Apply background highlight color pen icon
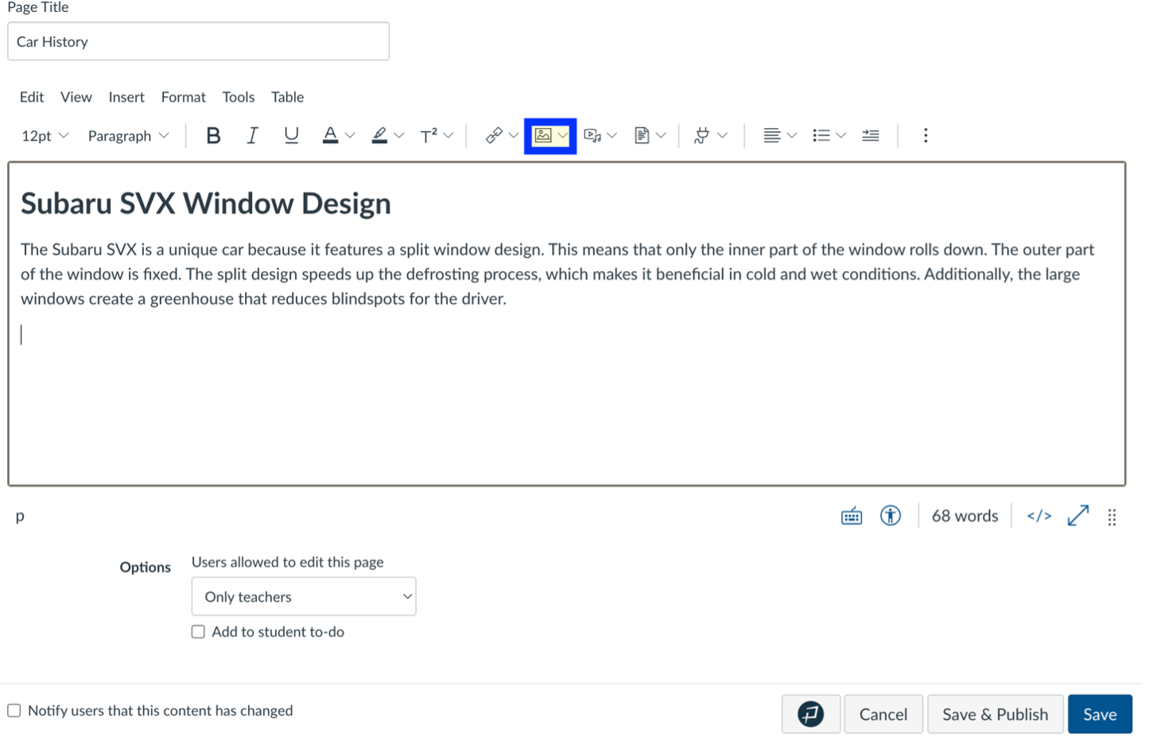 coord(379,136)
